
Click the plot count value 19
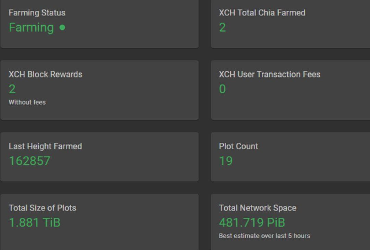pos(226,161)
